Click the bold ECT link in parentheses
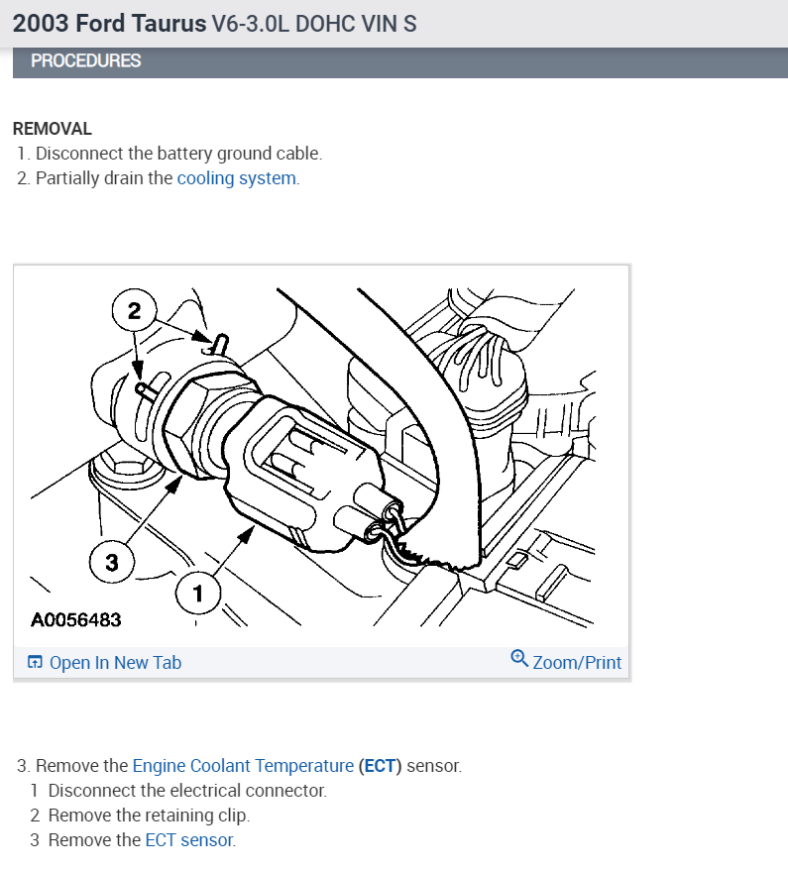 point(380,765)
